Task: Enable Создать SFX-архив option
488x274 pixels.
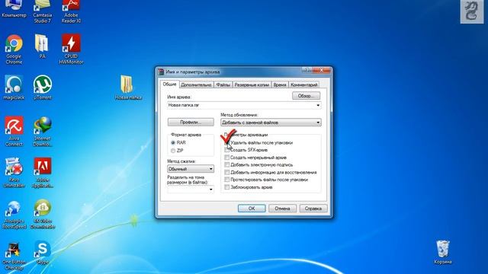Action: point(227,150)
